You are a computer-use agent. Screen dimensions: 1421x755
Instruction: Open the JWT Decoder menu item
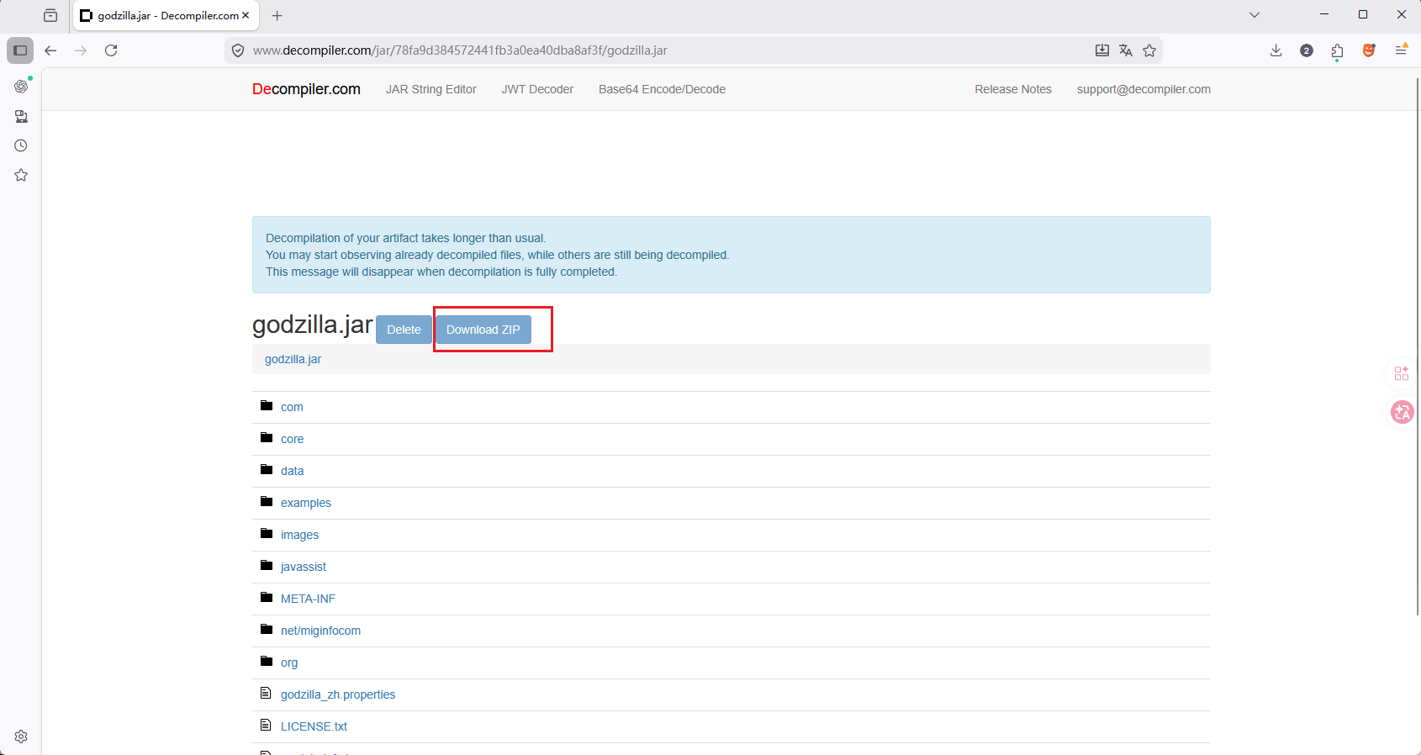click(537, 89)
